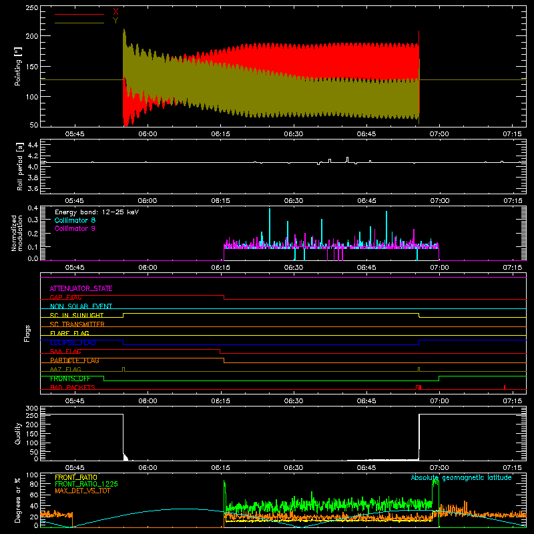
Task: Click the NON_SOLAR_EVENT flag label
Action: [81, 306]
